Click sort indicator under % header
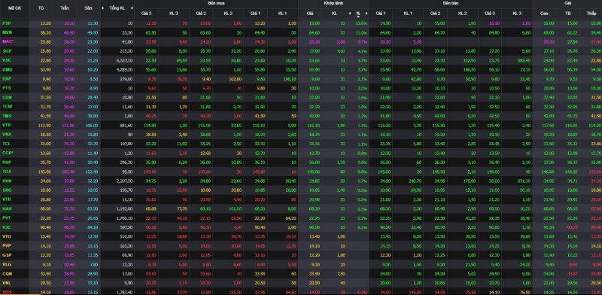The image size is (602, 295). [x=358, y=17]
